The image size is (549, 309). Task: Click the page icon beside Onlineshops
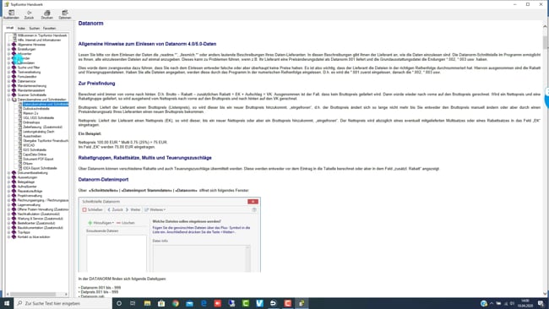pyautogui.click(x=20, y=122)
